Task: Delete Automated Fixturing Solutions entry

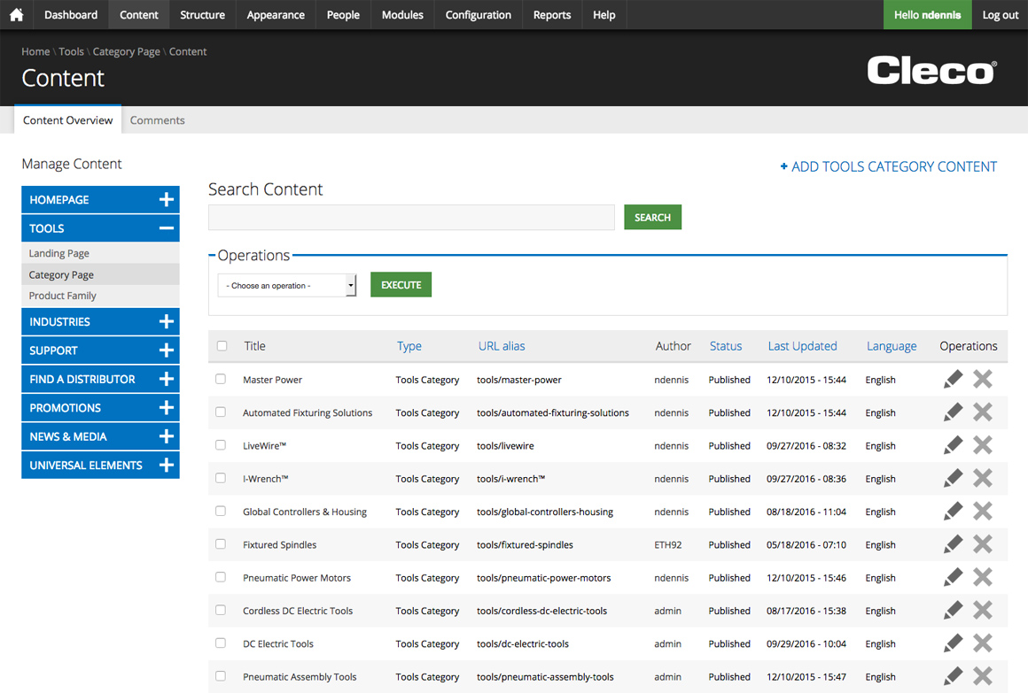Action: point(982,412)
